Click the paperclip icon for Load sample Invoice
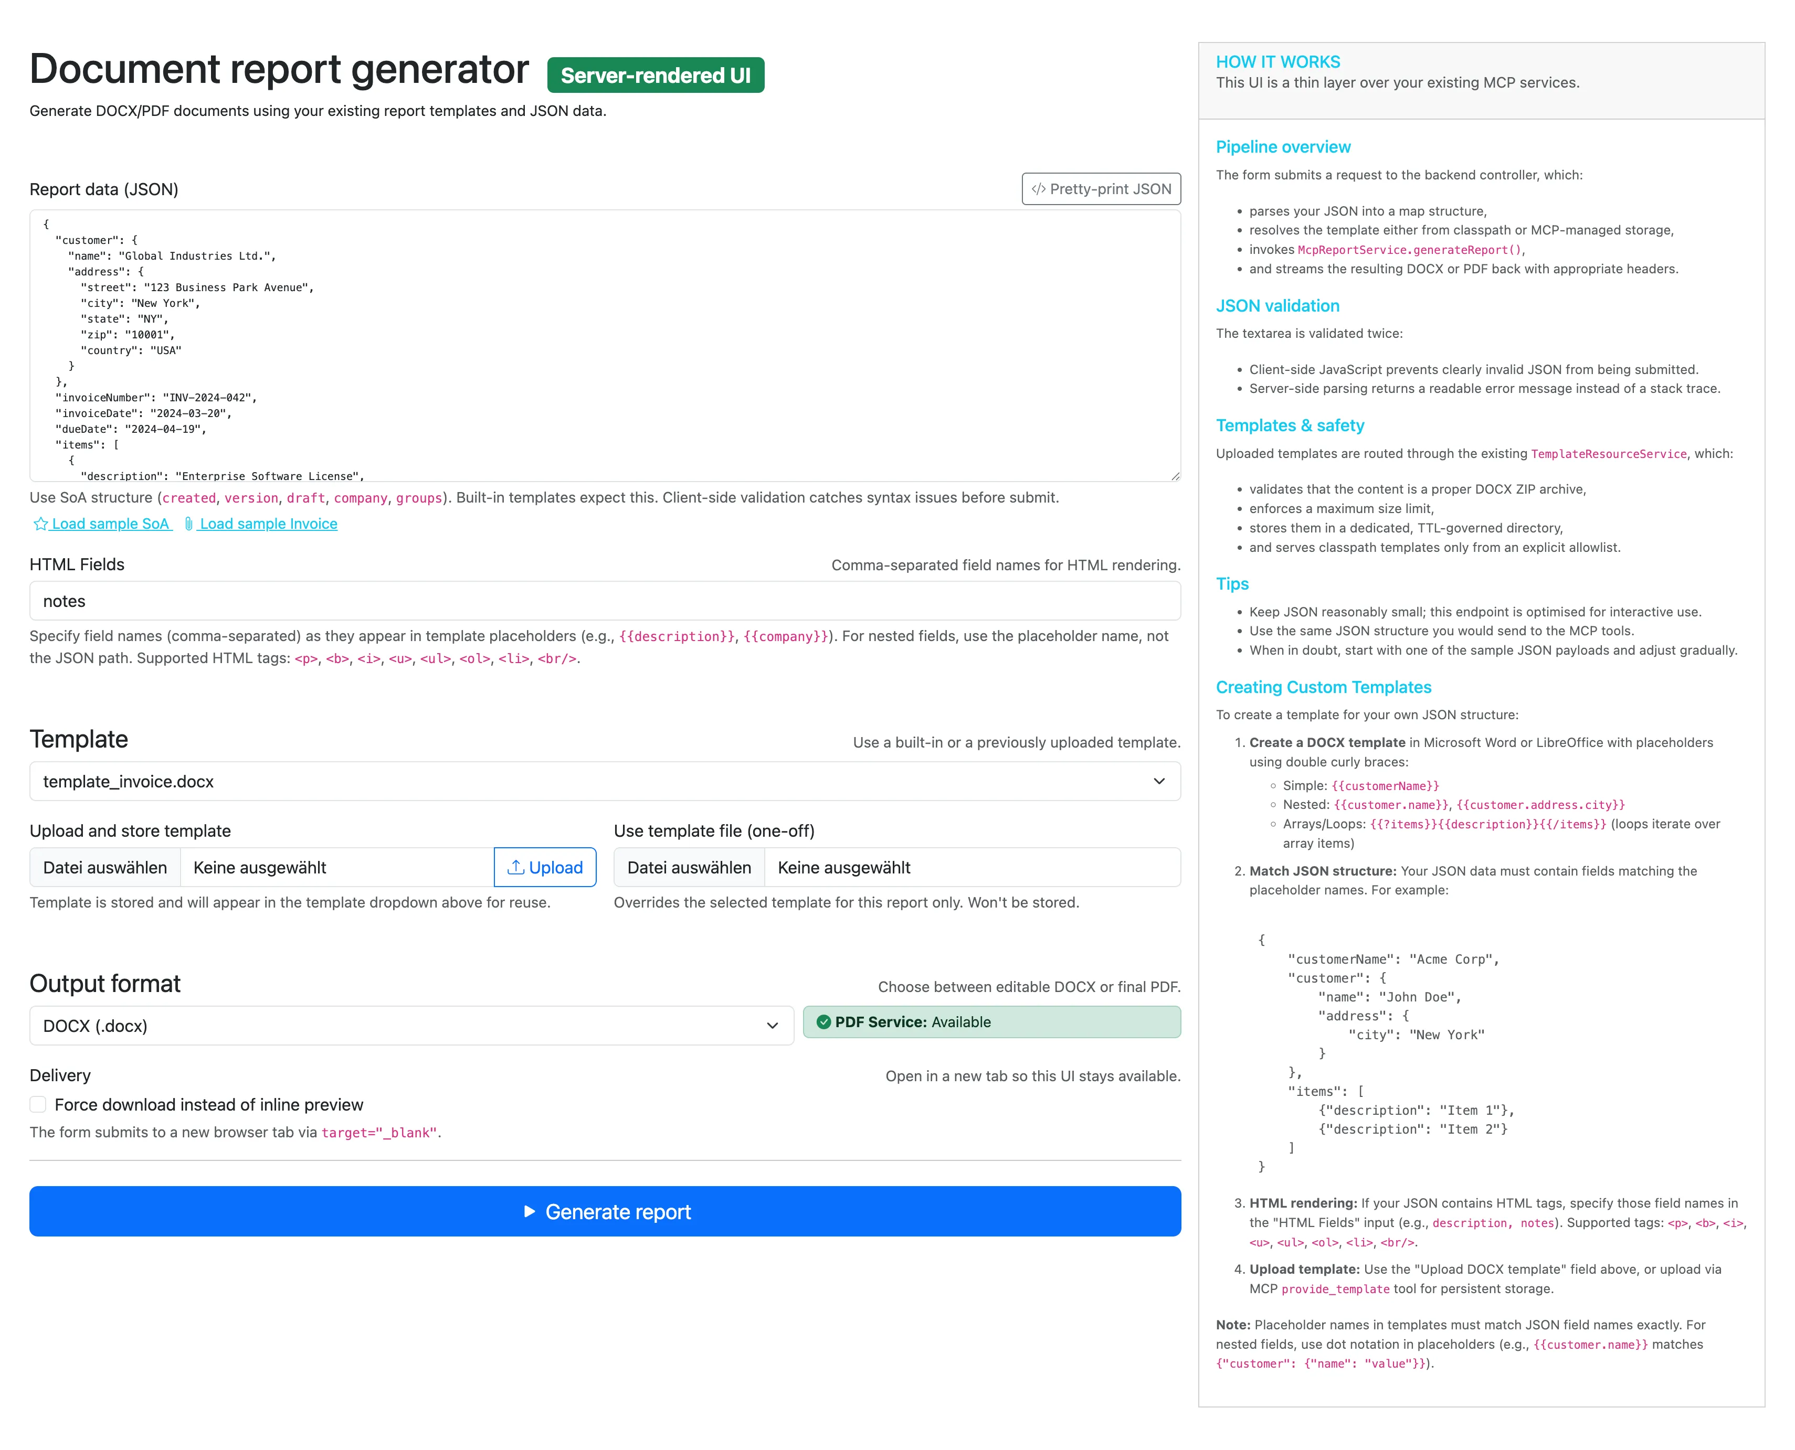The image size is (1795, 1450). (x=189, y=524)
